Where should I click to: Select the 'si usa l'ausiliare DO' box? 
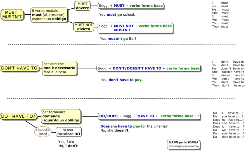pos(68,132)
